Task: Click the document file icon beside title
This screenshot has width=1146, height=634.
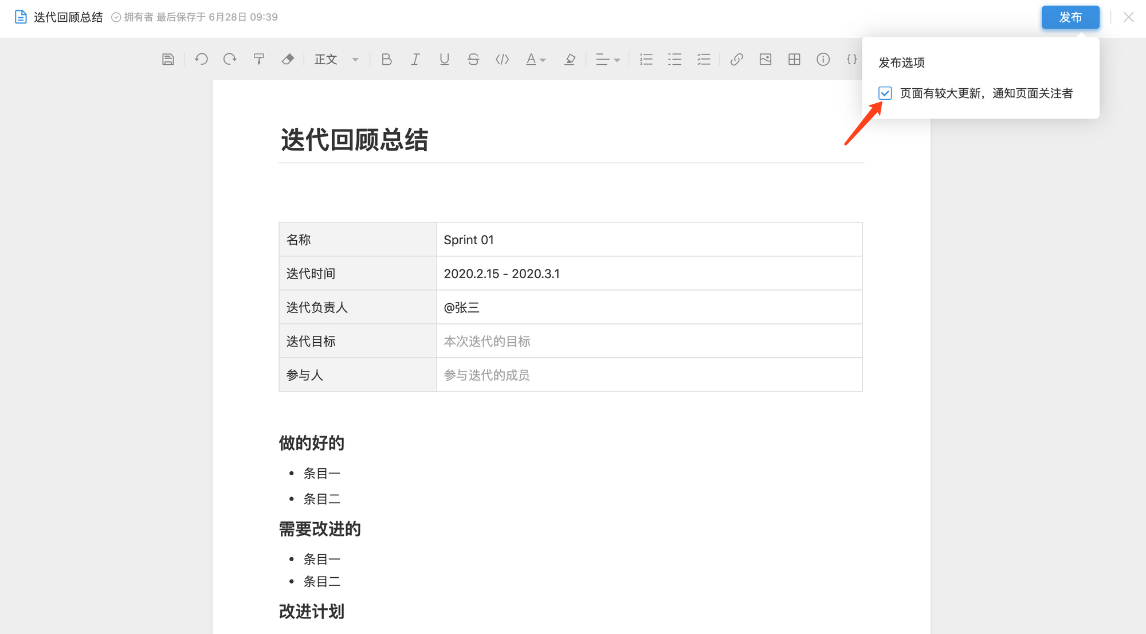Action: 21,17
